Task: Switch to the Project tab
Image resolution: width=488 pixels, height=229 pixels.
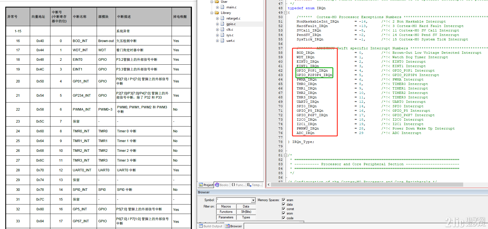Action: (206, 185)
